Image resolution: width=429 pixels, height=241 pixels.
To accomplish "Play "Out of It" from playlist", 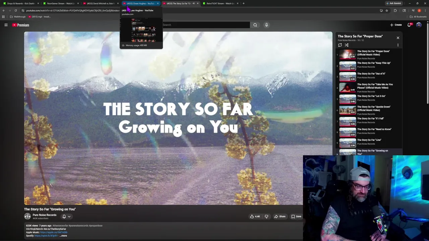I will tap(369, 76).
